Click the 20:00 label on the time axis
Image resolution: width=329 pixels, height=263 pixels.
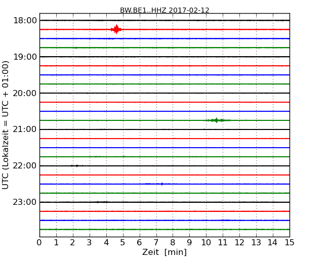click(25, 93)
